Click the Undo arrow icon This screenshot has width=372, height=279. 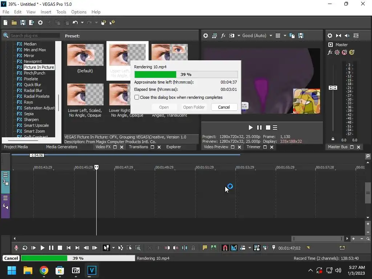click(75, 23)
